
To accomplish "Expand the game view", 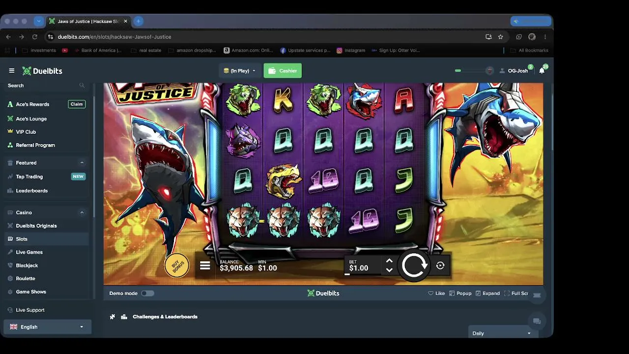I will point(487,294).
